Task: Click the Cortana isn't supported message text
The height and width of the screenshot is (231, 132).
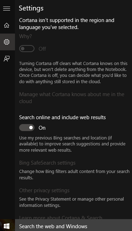Action: (67, 23)
